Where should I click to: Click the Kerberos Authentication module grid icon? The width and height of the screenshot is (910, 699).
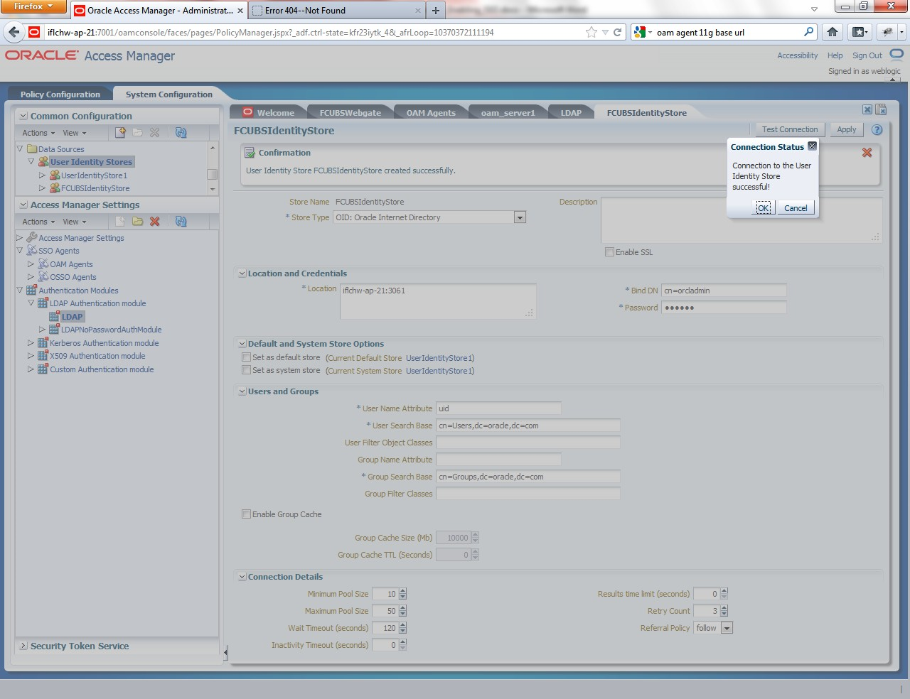point(43,342)
